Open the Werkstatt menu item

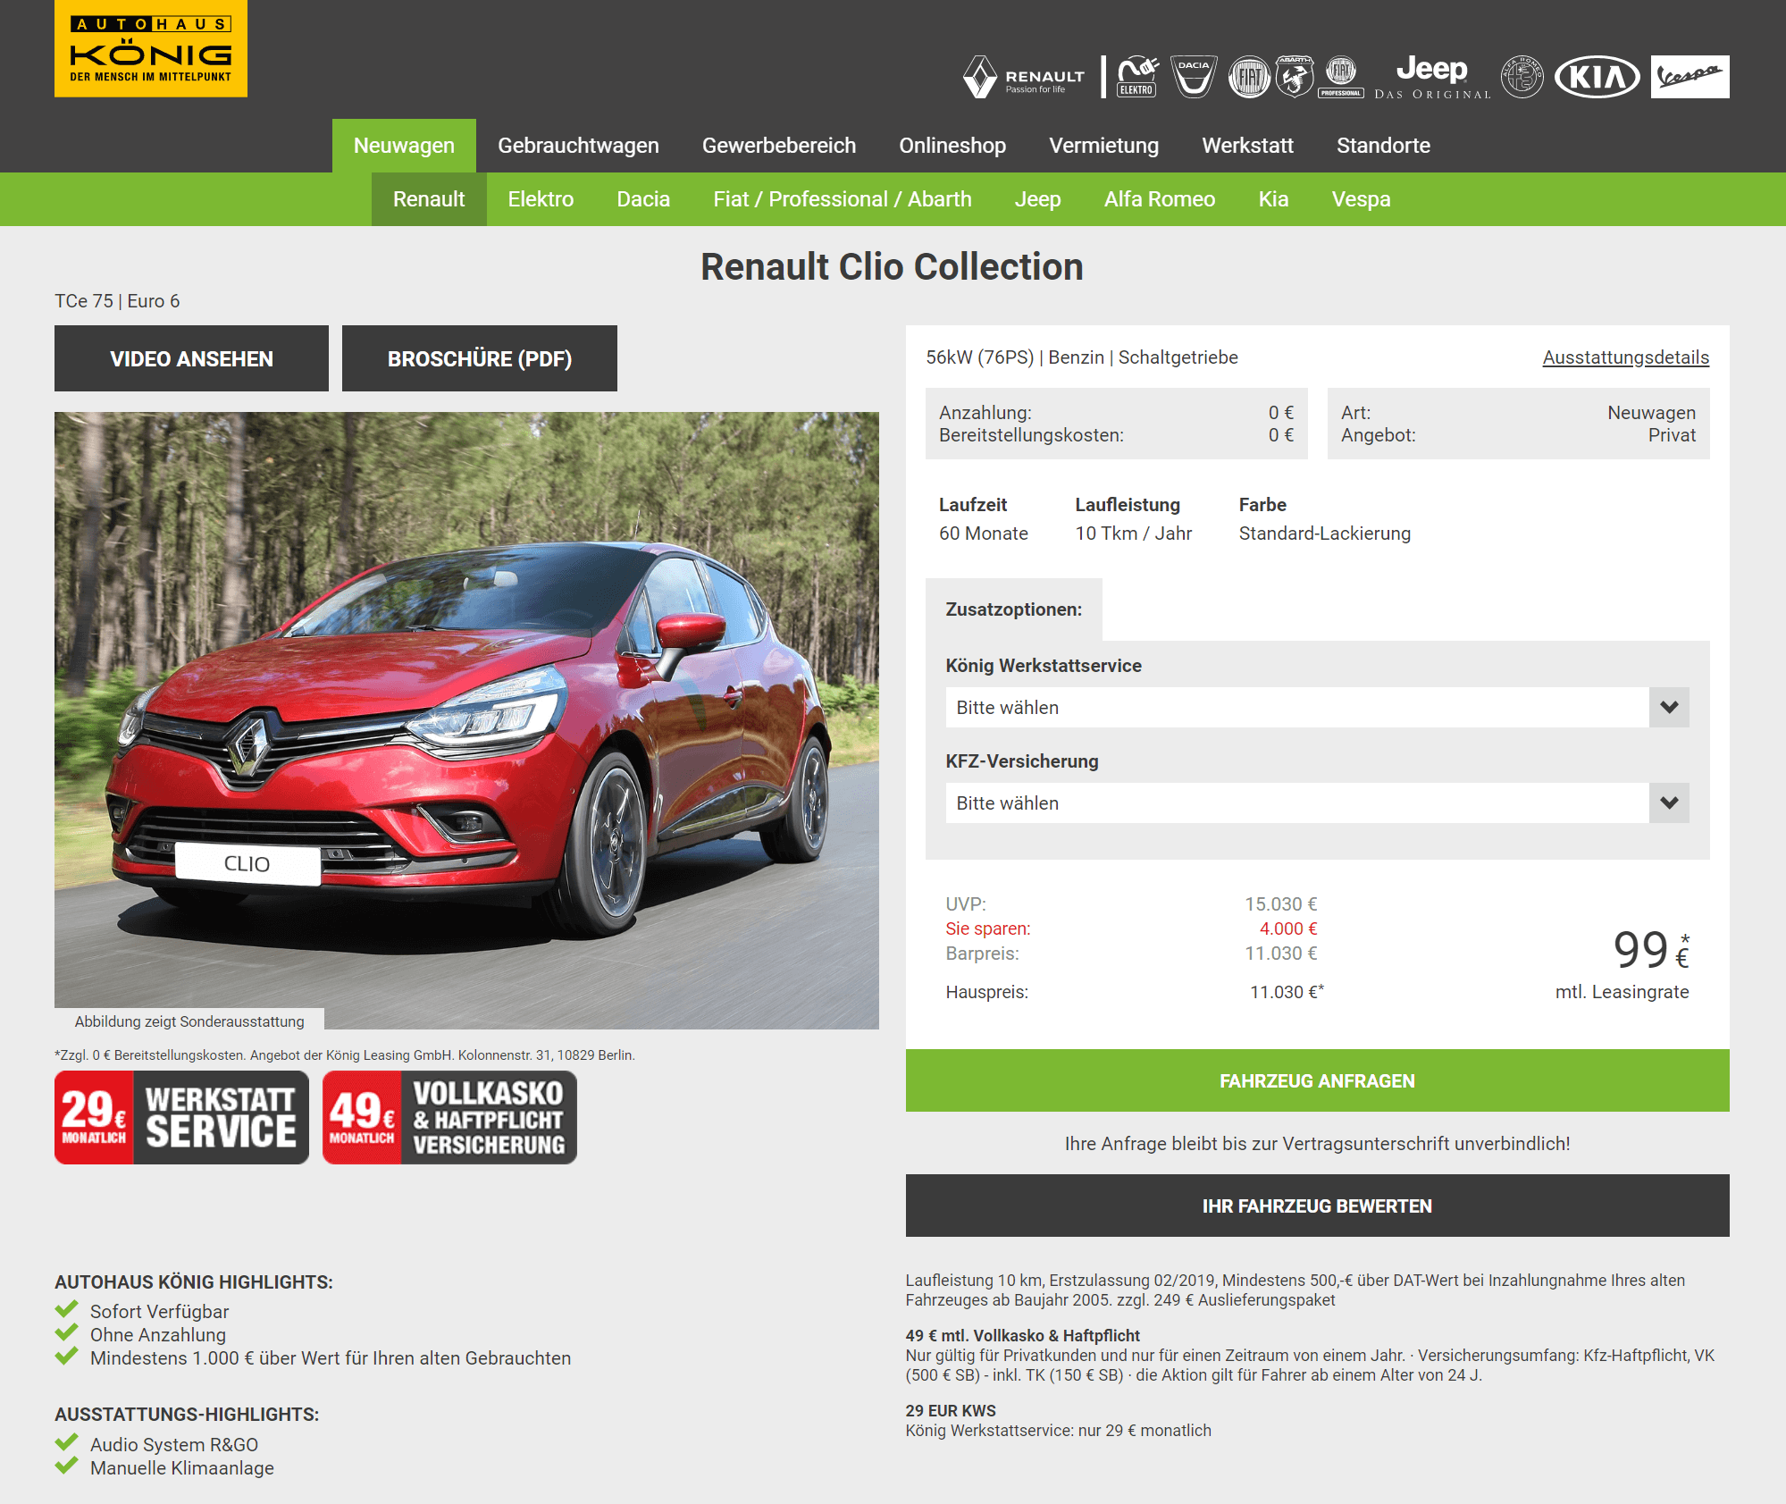point(1247,146)
